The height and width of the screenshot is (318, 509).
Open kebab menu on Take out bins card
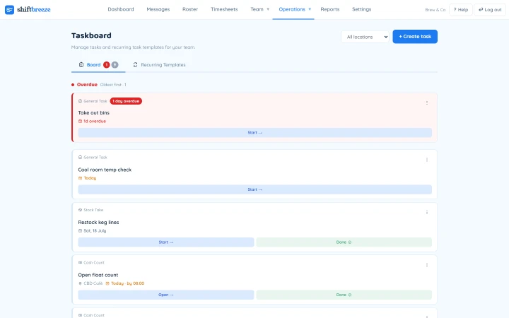click(427, 103)
